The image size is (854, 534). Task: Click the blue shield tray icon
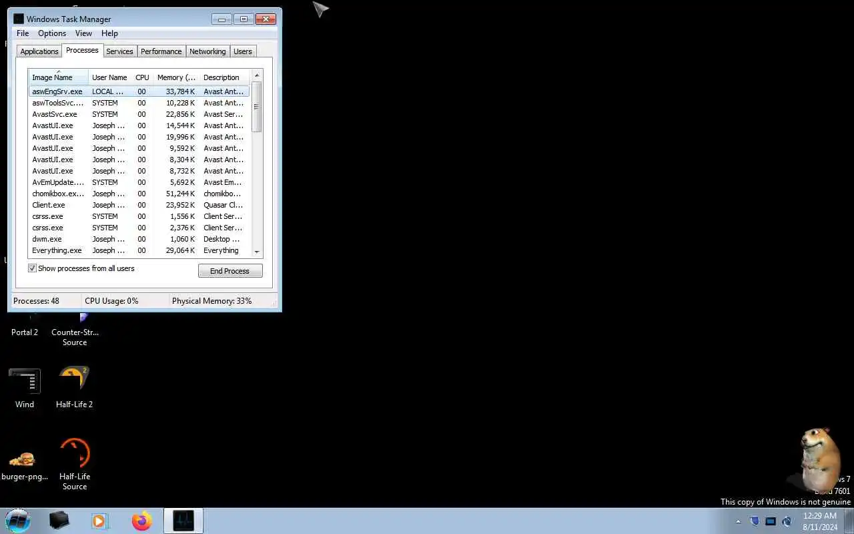tap(755, 521)
